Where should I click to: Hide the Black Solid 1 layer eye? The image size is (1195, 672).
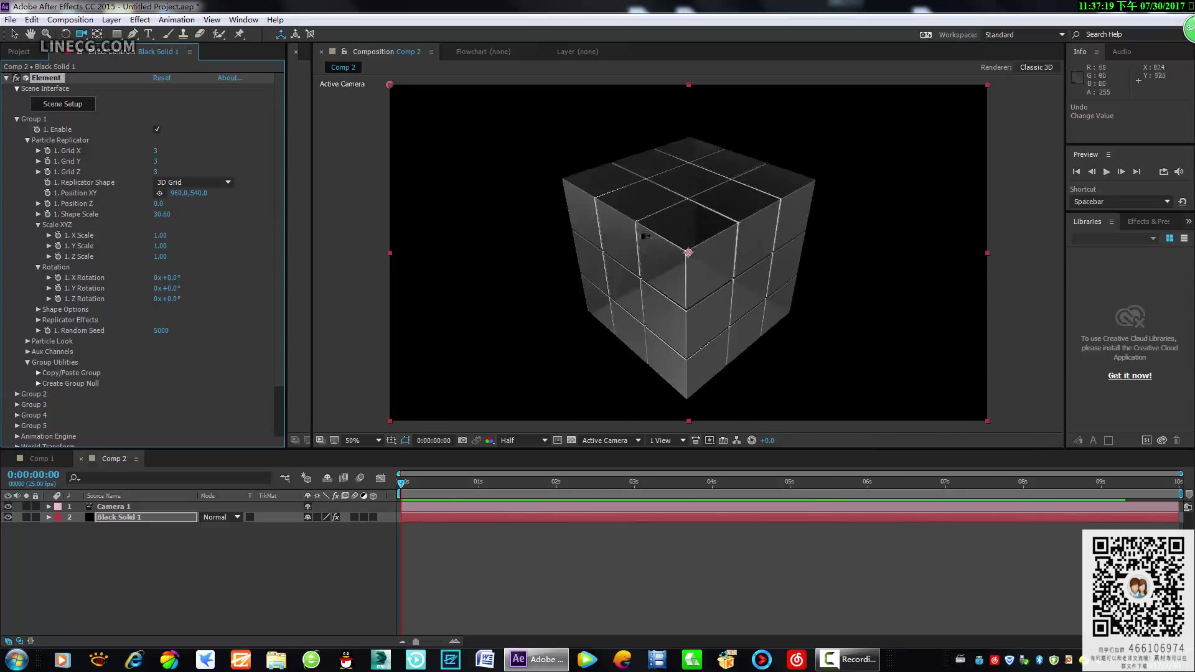point(8,517)
